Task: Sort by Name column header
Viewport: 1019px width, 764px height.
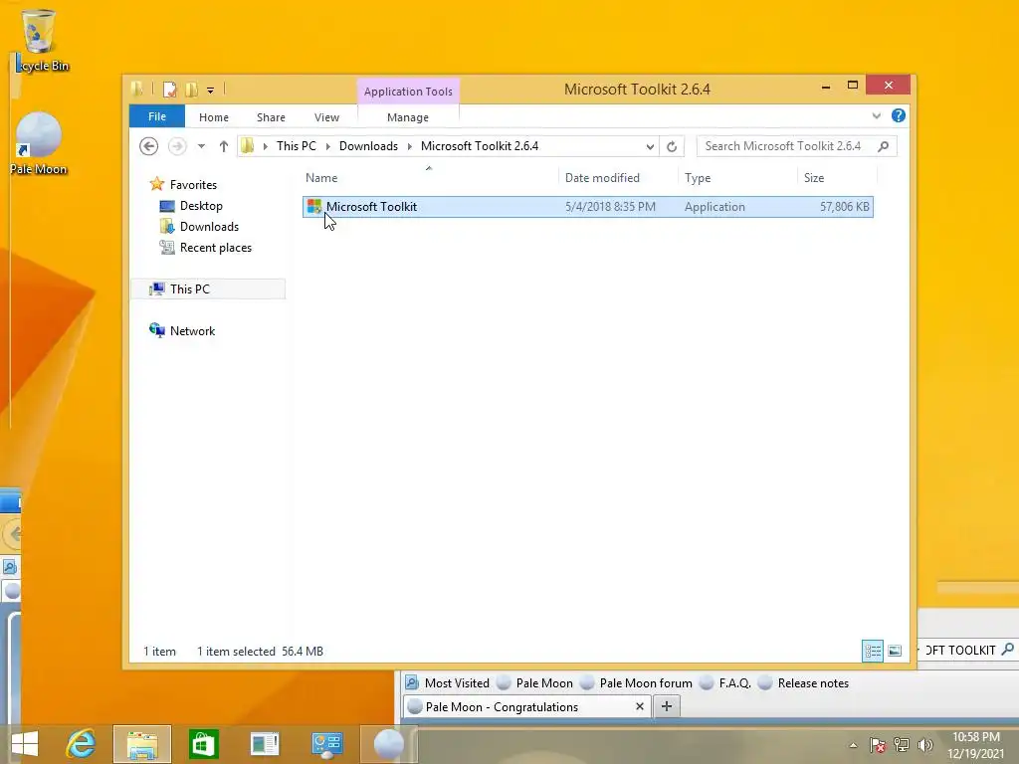Action: pos(429,177)
